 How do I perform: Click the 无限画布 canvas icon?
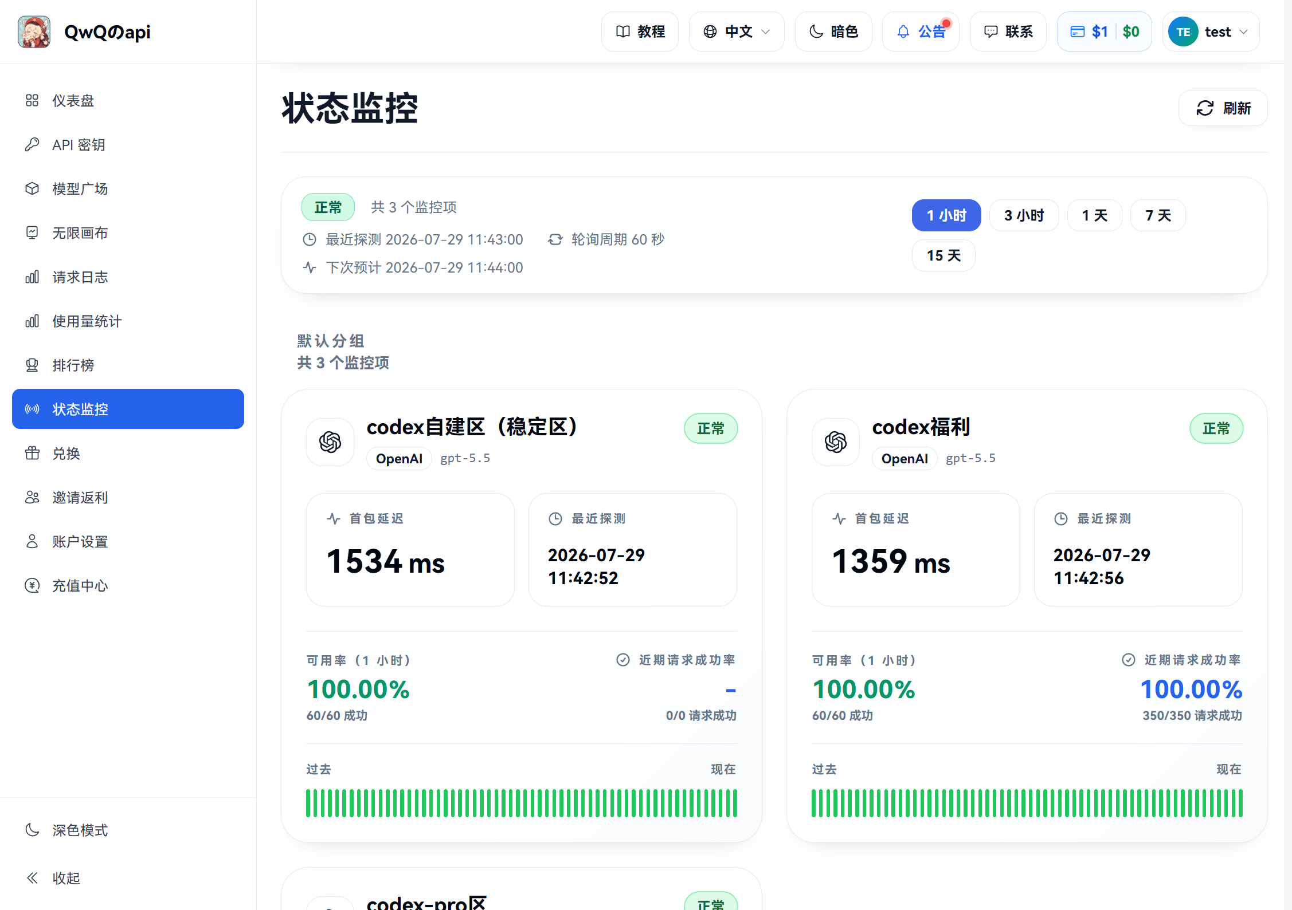(32, 233)
